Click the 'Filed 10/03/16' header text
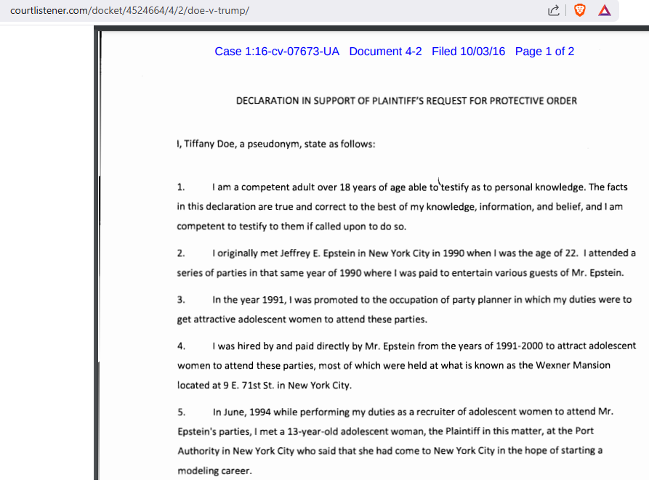The image size is (649, 485). [x=469, y=52]
